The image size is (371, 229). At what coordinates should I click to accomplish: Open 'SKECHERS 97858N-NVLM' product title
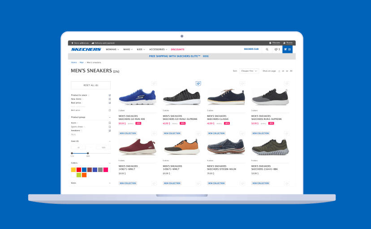tap(221, 169)
